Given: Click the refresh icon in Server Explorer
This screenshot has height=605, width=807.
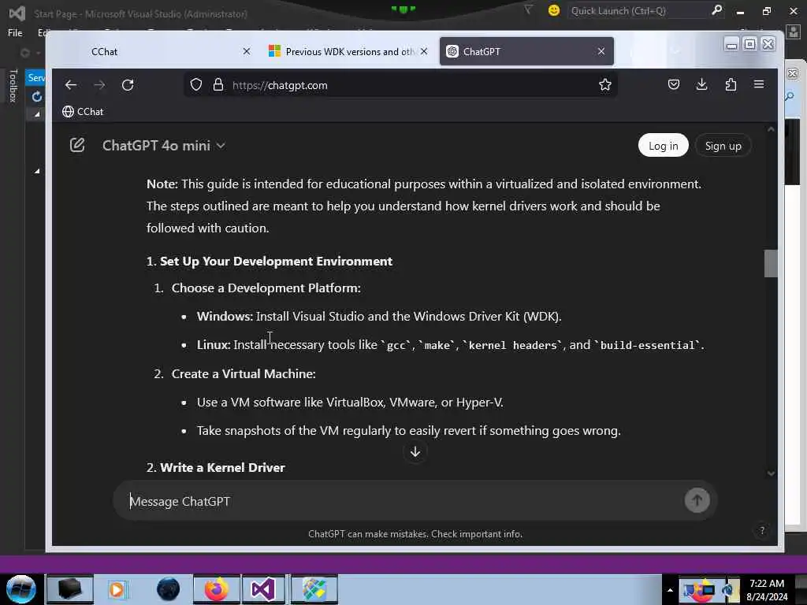Looking at the screenshot, I should coord(37,97).
